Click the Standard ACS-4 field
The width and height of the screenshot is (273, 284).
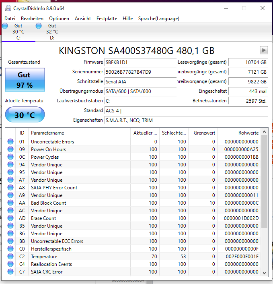pos(186,110)
